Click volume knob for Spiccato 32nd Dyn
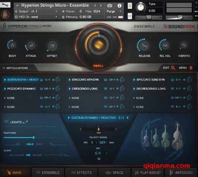Viewport: 198px width, 177px height. [x=190, y=80]
